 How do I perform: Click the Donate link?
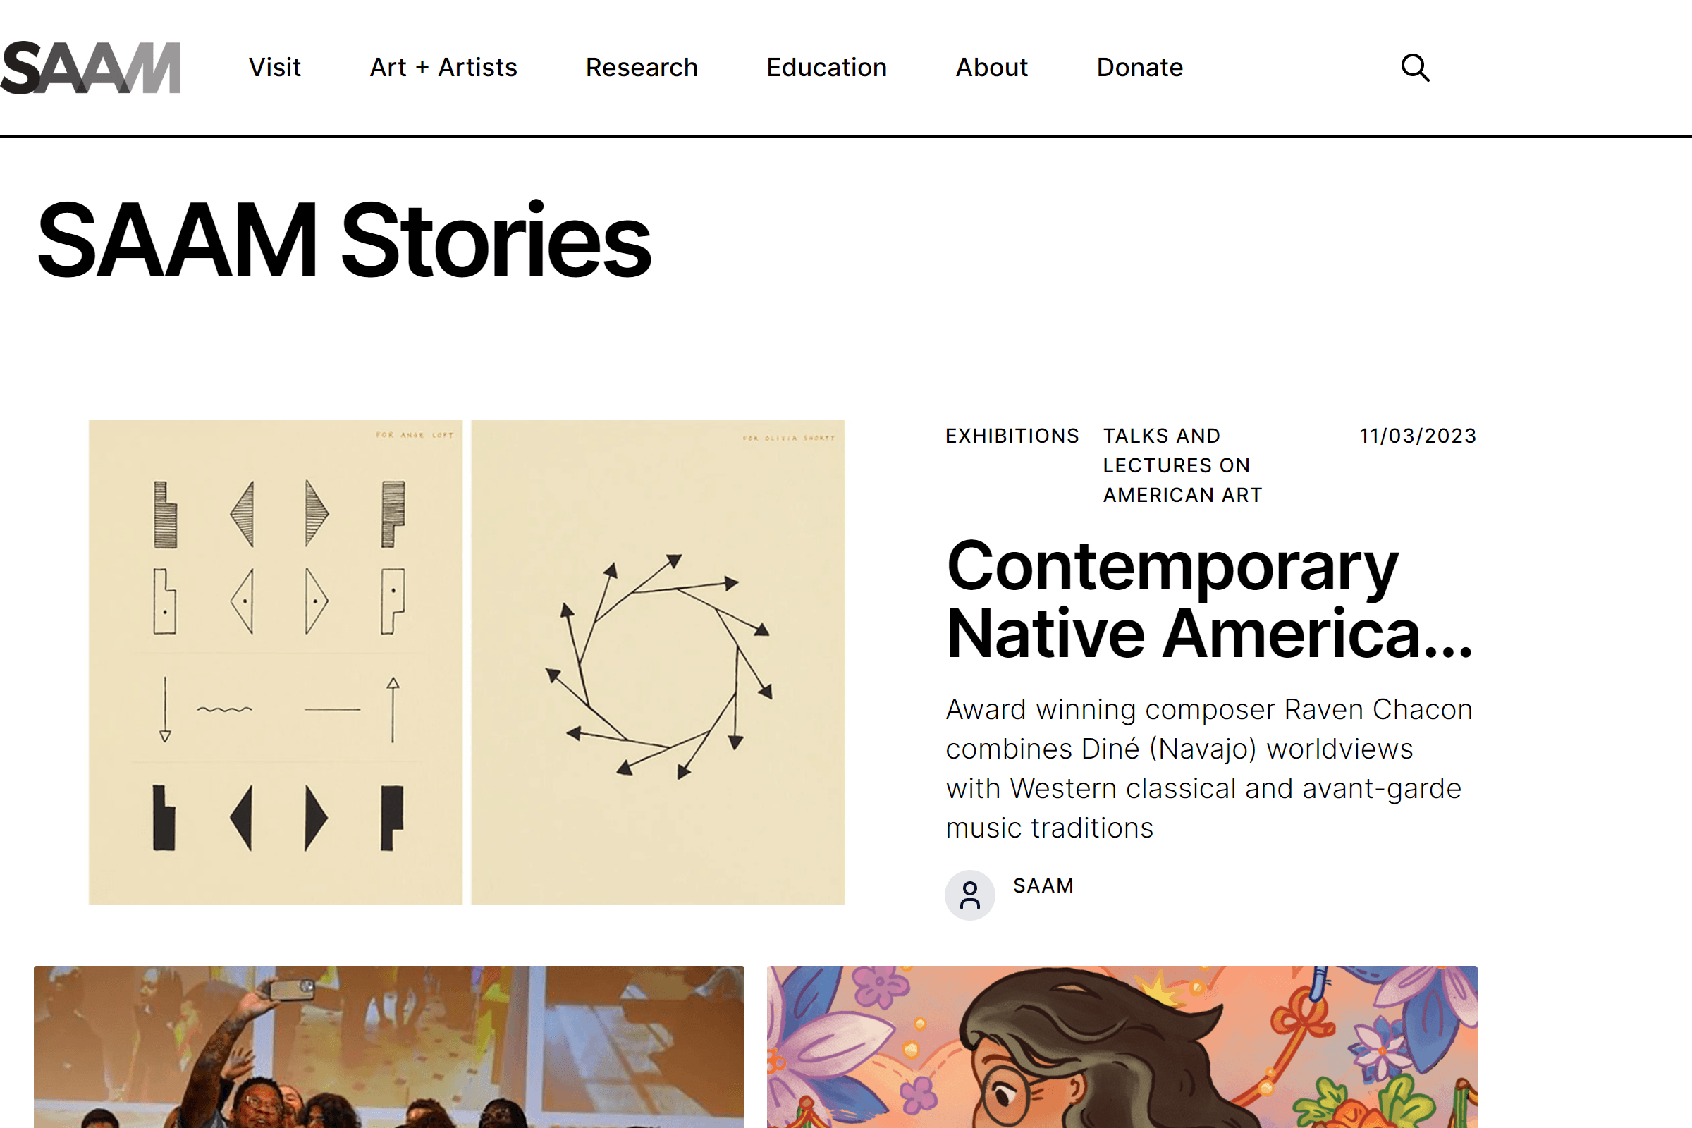[x=1139, y=68]
